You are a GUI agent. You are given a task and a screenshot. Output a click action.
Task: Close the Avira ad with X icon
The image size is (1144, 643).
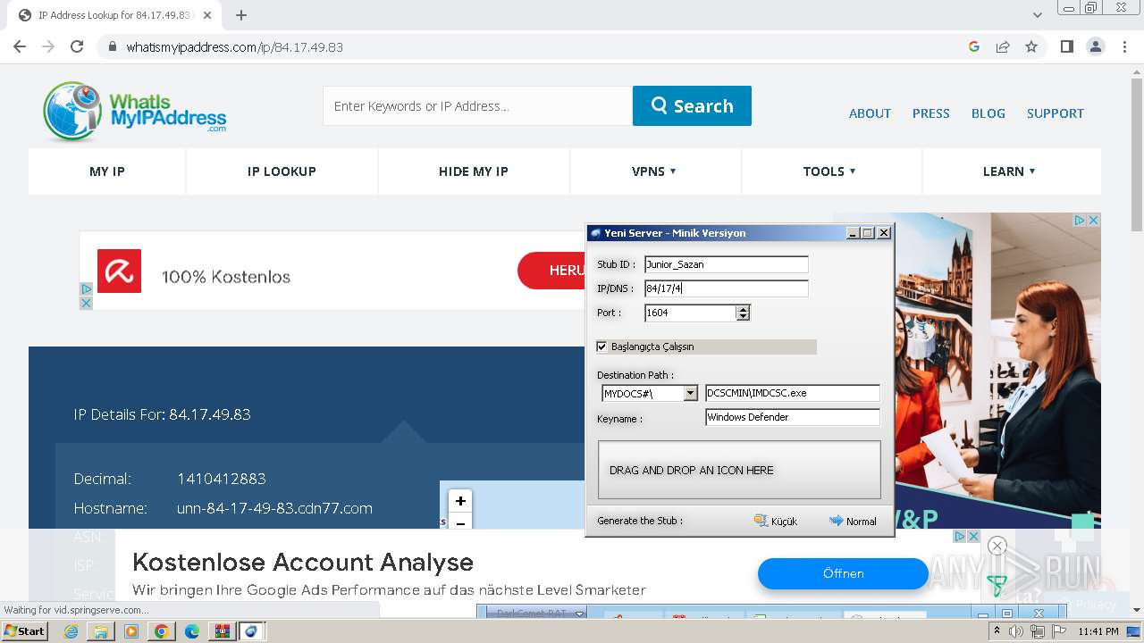pyautogui.click(x=86, y=304)
